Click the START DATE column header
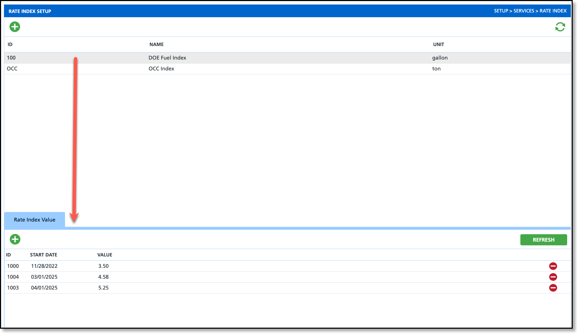This screenshot has width=578, height=334. point(44,255)
